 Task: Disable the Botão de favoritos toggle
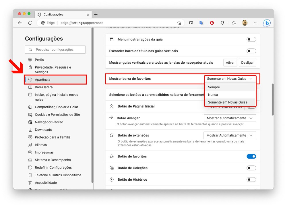[x=251, y=157]
